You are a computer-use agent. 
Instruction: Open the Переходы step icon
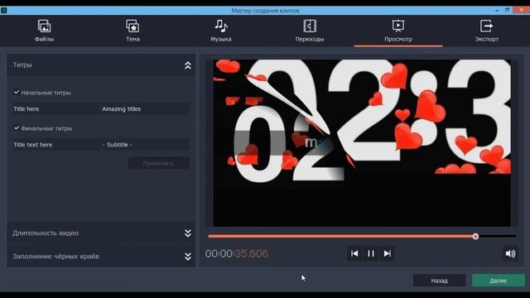[310, 26]
